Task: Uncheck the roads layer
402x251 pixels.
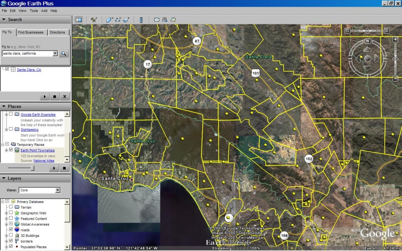Action: pos(11,230)
